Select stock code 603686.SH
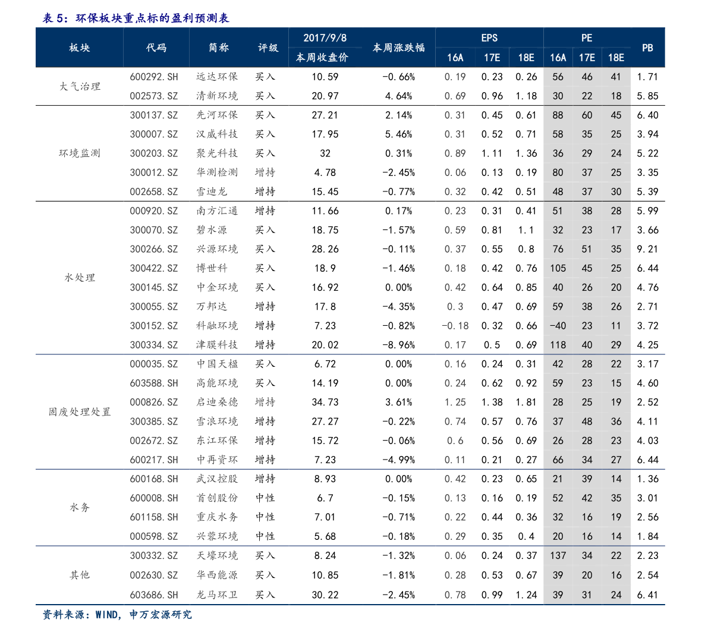 pyautogui.click(x=154, y=595)
